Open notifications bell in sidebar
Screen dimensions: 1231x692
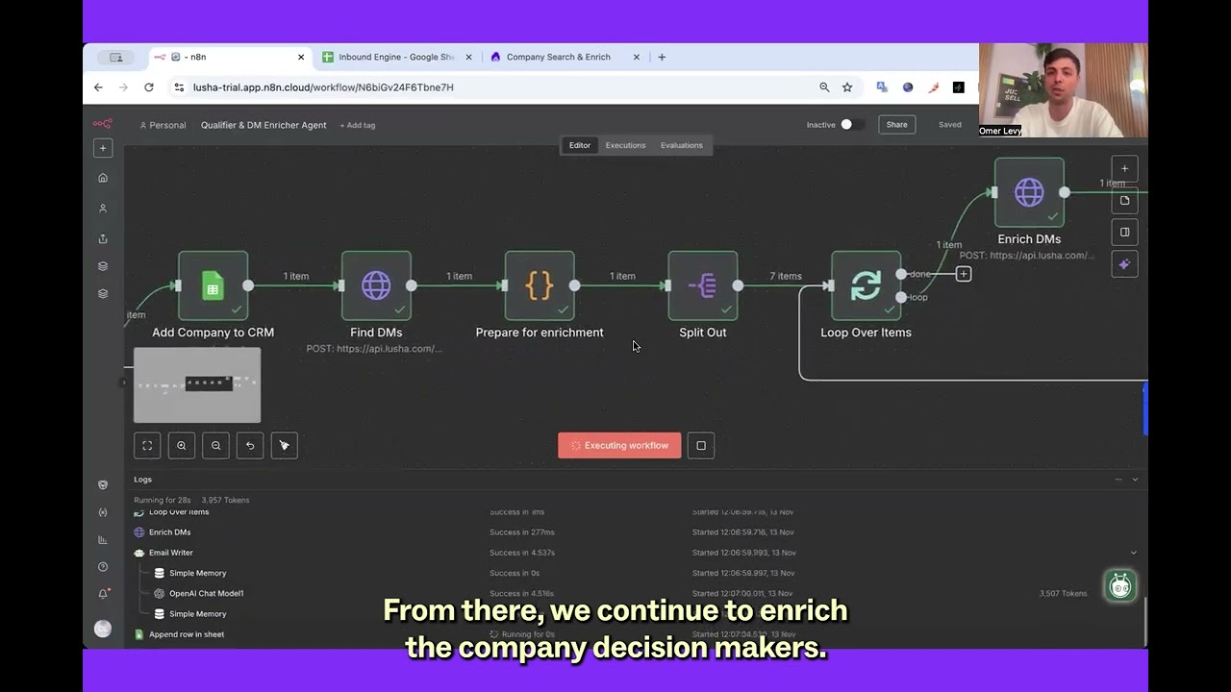[x=103, y=594]
